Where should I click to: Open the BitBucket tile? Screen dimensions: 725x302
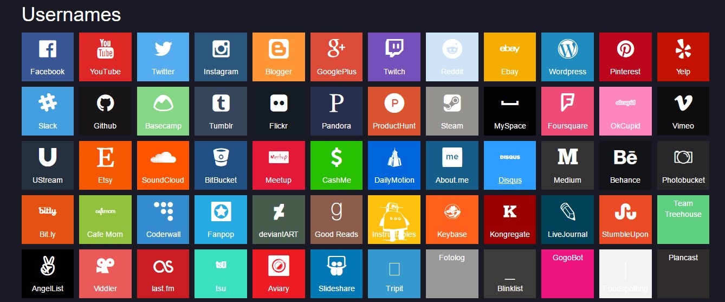point(221,165)
